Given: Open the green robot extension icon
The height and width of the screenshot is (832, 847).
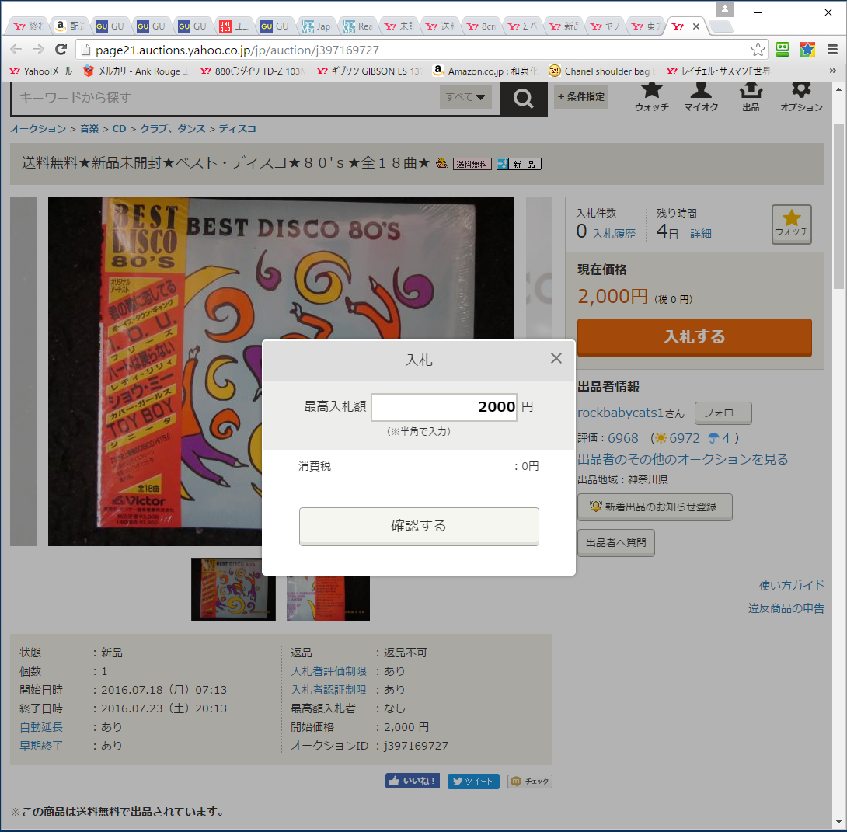Looking at the screenshot, I should [783, 50].
